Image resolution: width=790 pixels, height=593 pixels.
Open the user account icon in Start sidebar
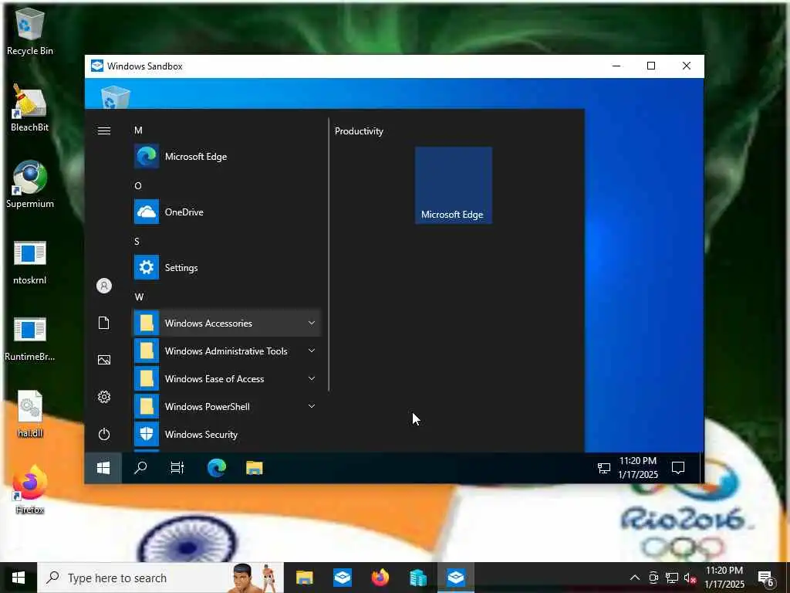(x=104, y=286)
